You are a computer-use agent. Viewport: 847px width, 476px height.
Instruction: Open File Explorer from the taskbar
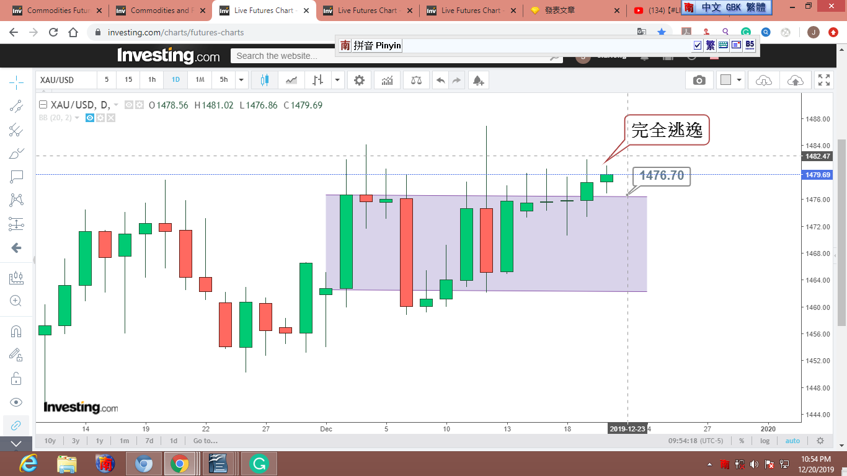pos(67,464)
